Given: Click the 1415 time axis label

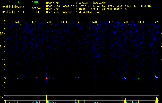Looking at the screenshot, I should [79, 22].
